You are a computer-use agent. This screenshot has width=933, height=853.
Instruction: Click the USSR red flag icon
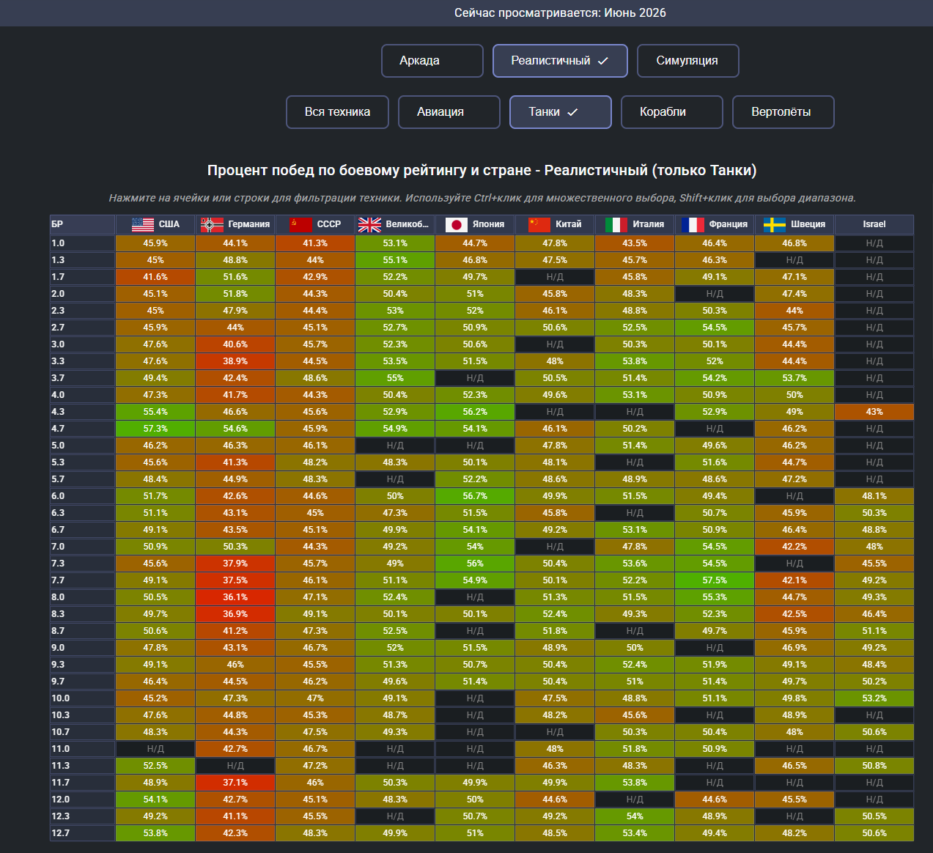(x=300, y=224)
